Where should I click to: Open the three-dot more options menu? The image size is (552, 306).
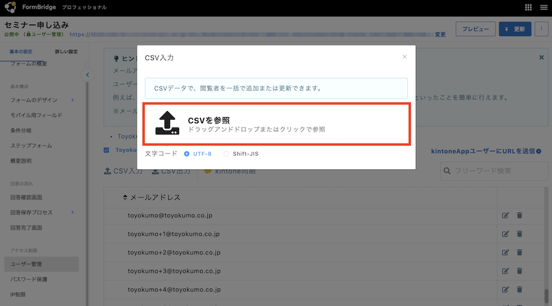coord(540,29)
